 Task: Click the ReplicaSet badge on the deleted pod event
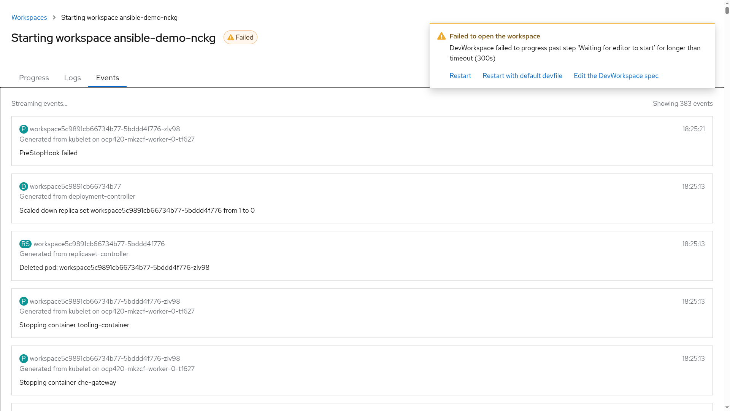(x=25, y=244)
